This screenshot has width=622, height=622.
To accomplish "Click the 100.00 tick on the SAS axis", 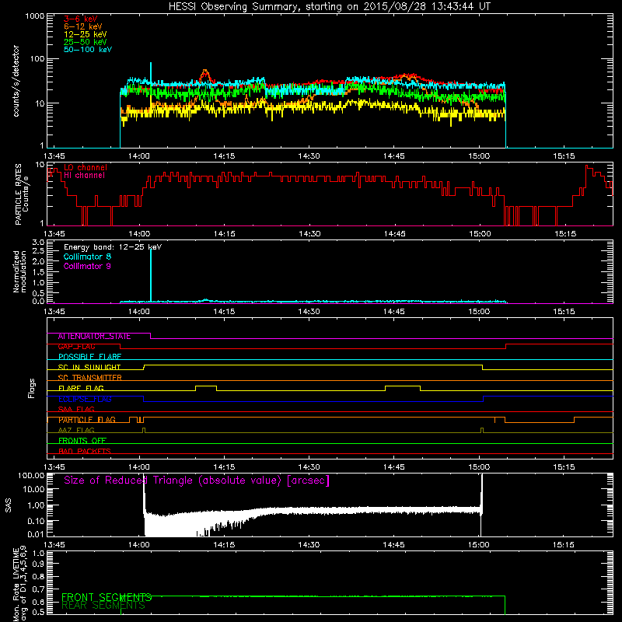I will (31, 476).
